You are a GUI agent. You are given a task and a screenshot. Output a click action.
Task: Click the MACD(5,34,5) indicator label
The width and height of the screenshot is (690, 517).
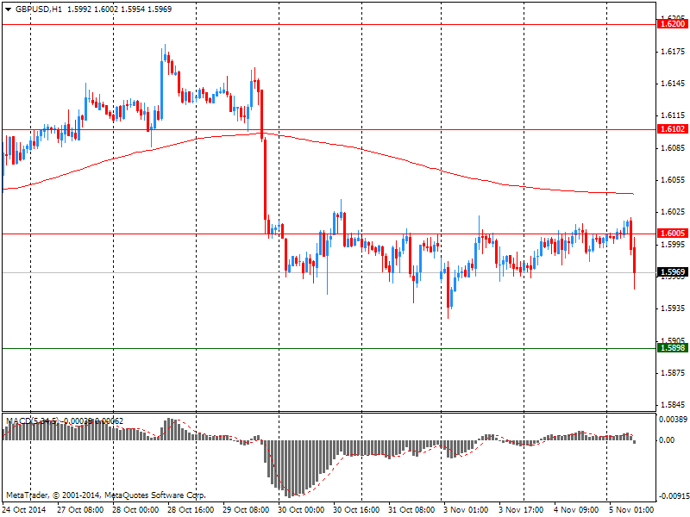32,421
